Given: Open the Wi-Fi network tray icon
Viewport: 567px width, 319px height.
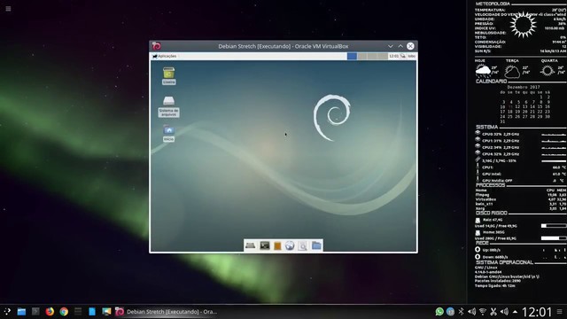Looking at the screenshot, I should coord(482,311).
